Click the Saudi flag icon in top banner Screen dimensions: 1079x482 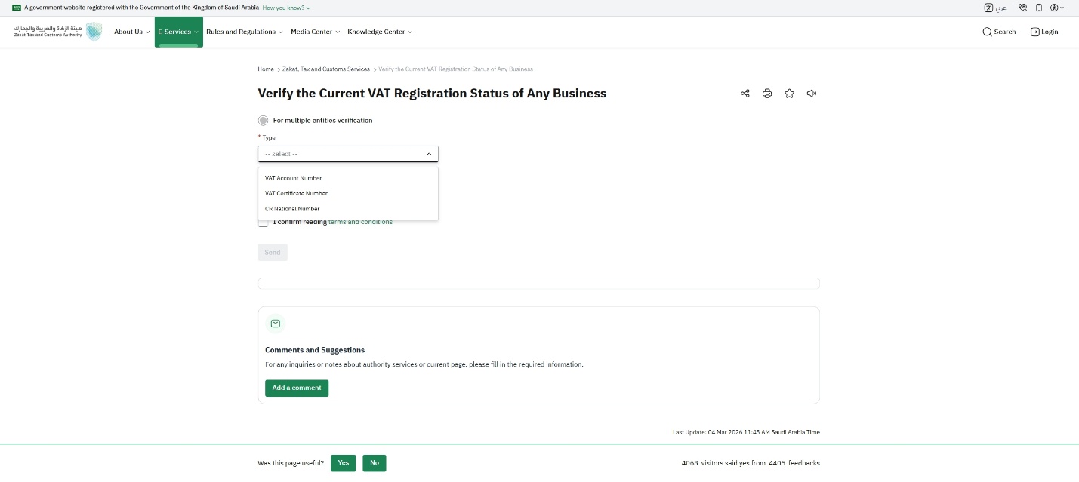coord(16,8)
